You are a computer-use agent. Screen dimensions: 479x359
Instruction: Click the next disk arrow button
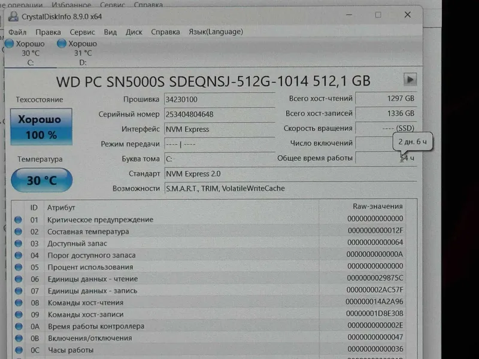(410, 80)
